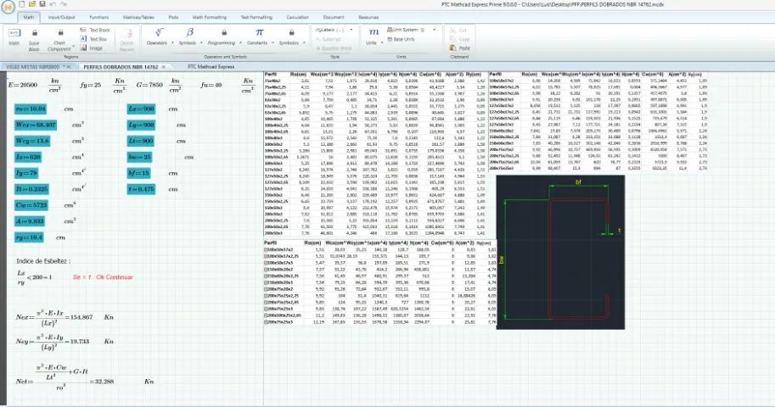Select the ro:=10.04 input region
Image resolution: width=775 pixels, height=407 pixels.
point(31,109)
